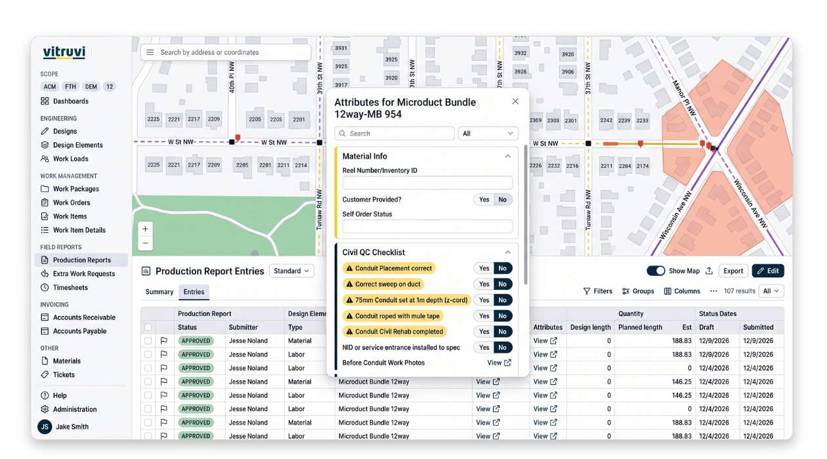Click the Edit button
The width and height of the screenshot is (827, 459).
[768, 271]
